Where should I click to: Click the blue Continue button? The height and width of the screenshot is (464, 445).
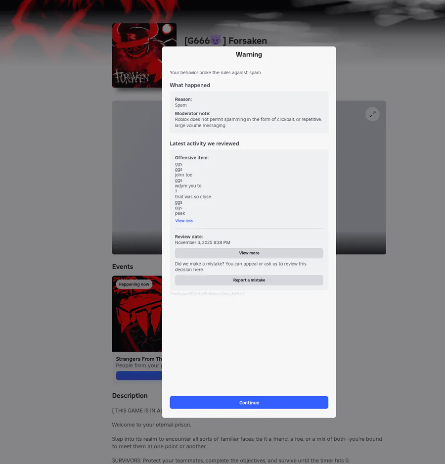(249, 403)
